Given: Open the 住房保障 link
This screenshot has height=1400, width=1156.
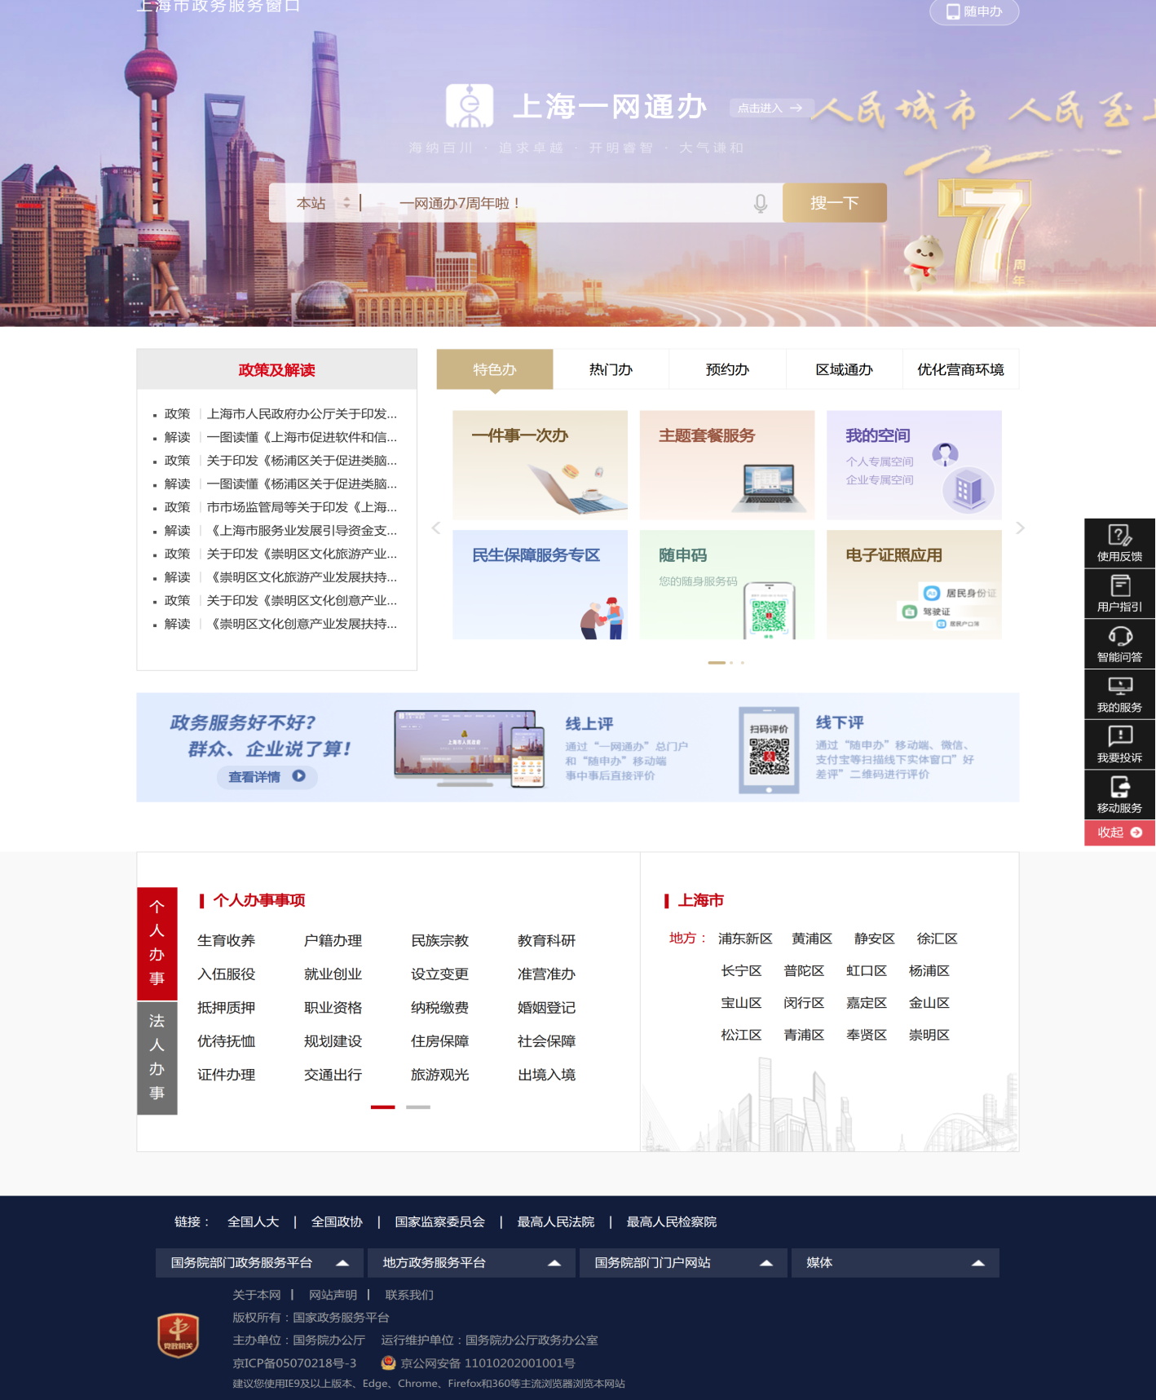Looking at the screenshot, I should (x=440, y=1041).
